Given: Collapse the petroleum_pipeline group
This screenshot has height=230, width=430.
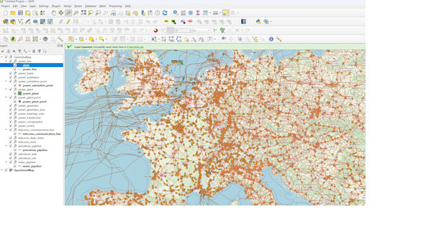Looking at the screenshot, I should (x=6, y=146).
